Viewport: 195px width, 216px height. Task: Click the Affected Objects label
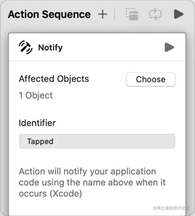point(54,79)
